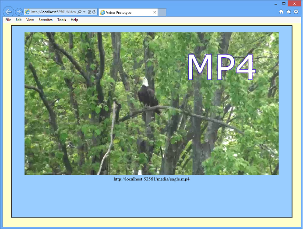Open the Favorites menu
The height and width of the screenshot is (229, 303).
46,20
